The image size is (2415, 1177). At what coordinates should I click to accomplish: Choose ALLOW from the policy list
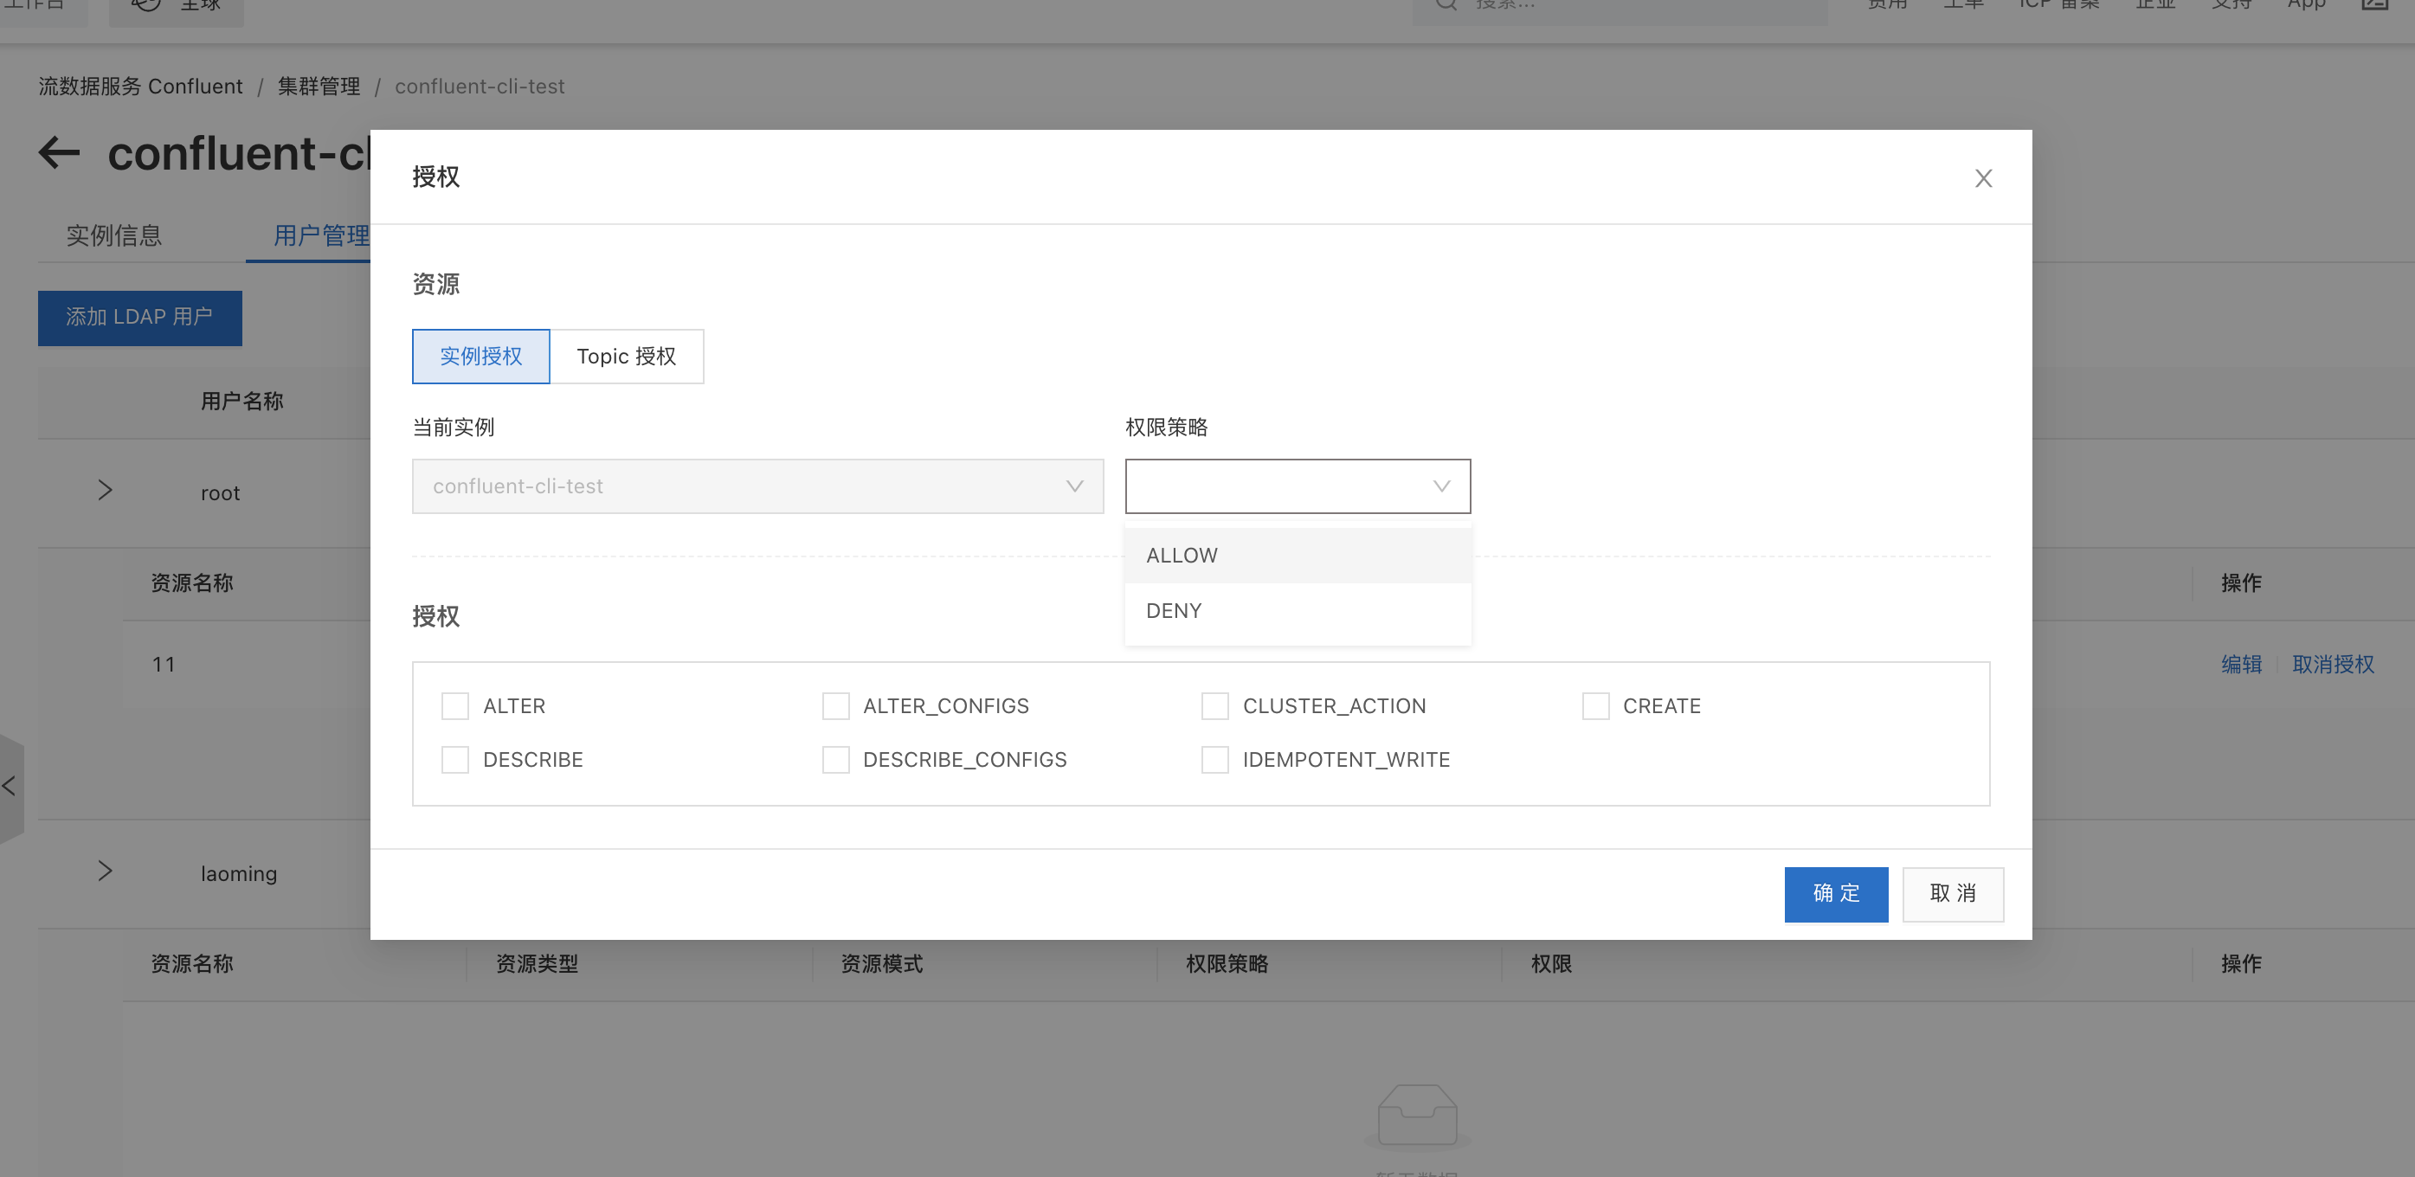point(1298,556)
